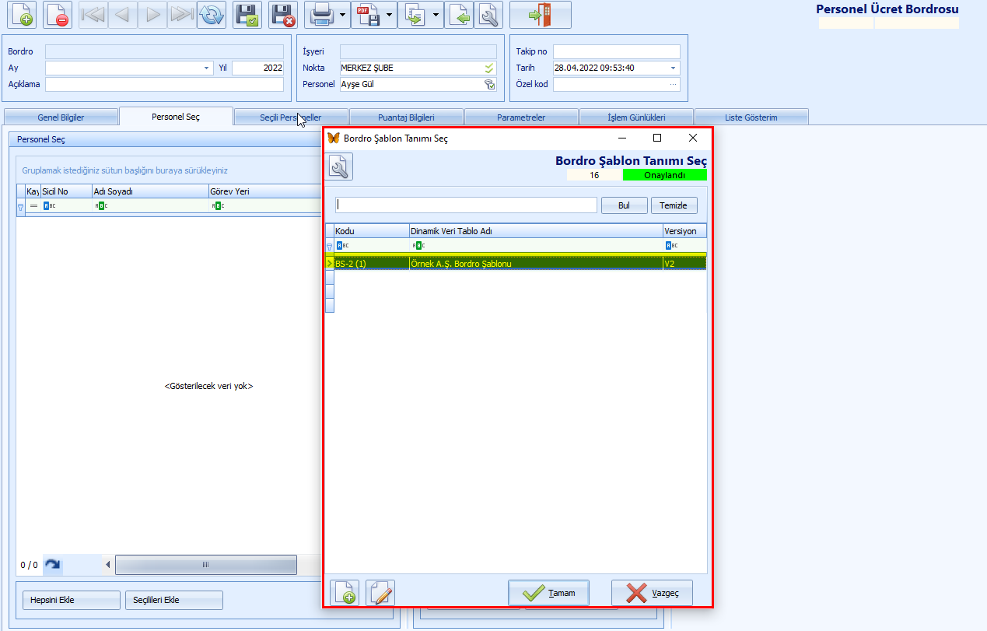Click the Özel kod ellipsis button
The width and height of the screenshot is (987, 631).
coord(674,84)
